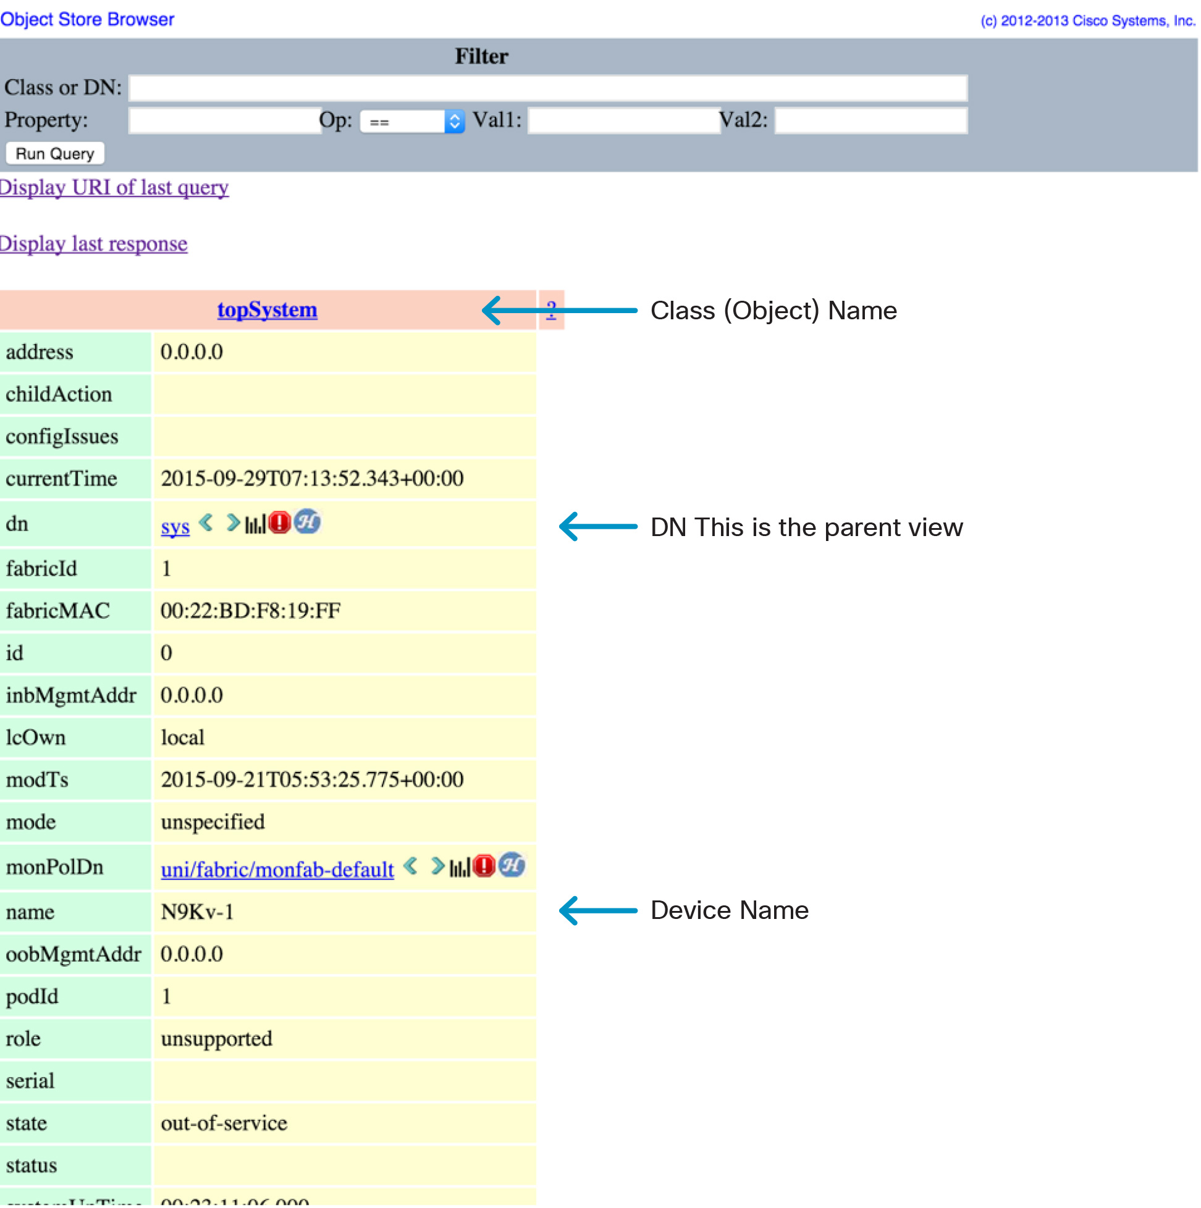Screen dimensions: 1201x1208
Task: Click the Cisco Systems copyright text
Action: [x=1089, y=20]
